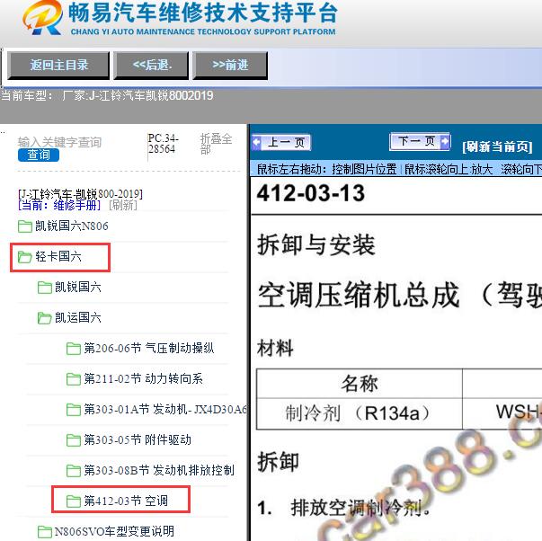Screen dimensions: 542x541
Task: Click the folder icon for 凯锐国六
Action: click(45, 288)
